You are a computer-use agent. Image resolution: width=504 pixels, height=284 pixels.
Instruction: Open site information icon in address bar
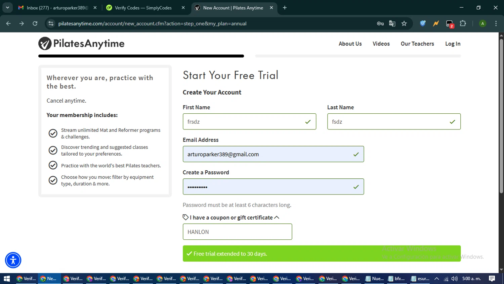(51, 23)
